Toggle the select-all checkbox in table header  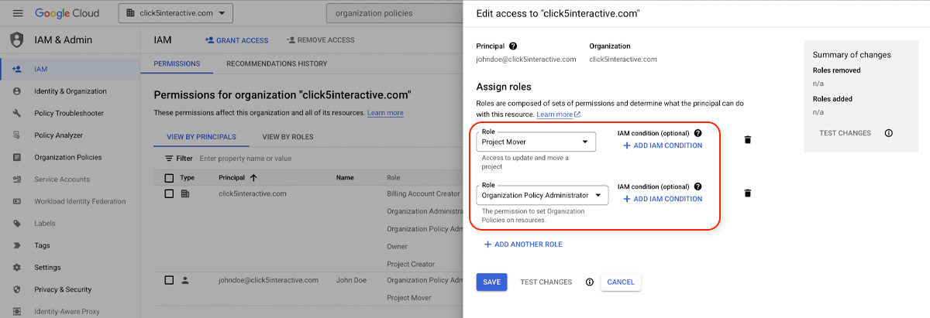(x=169, y=177)
